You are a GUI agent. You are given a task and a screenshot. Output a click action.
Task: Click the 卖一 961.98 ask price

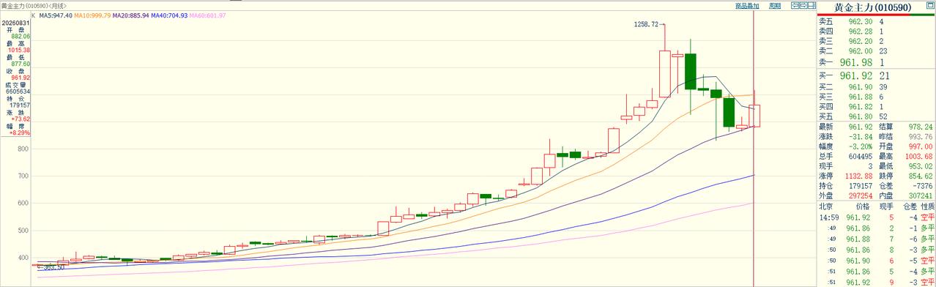click(x=855, y=63)
